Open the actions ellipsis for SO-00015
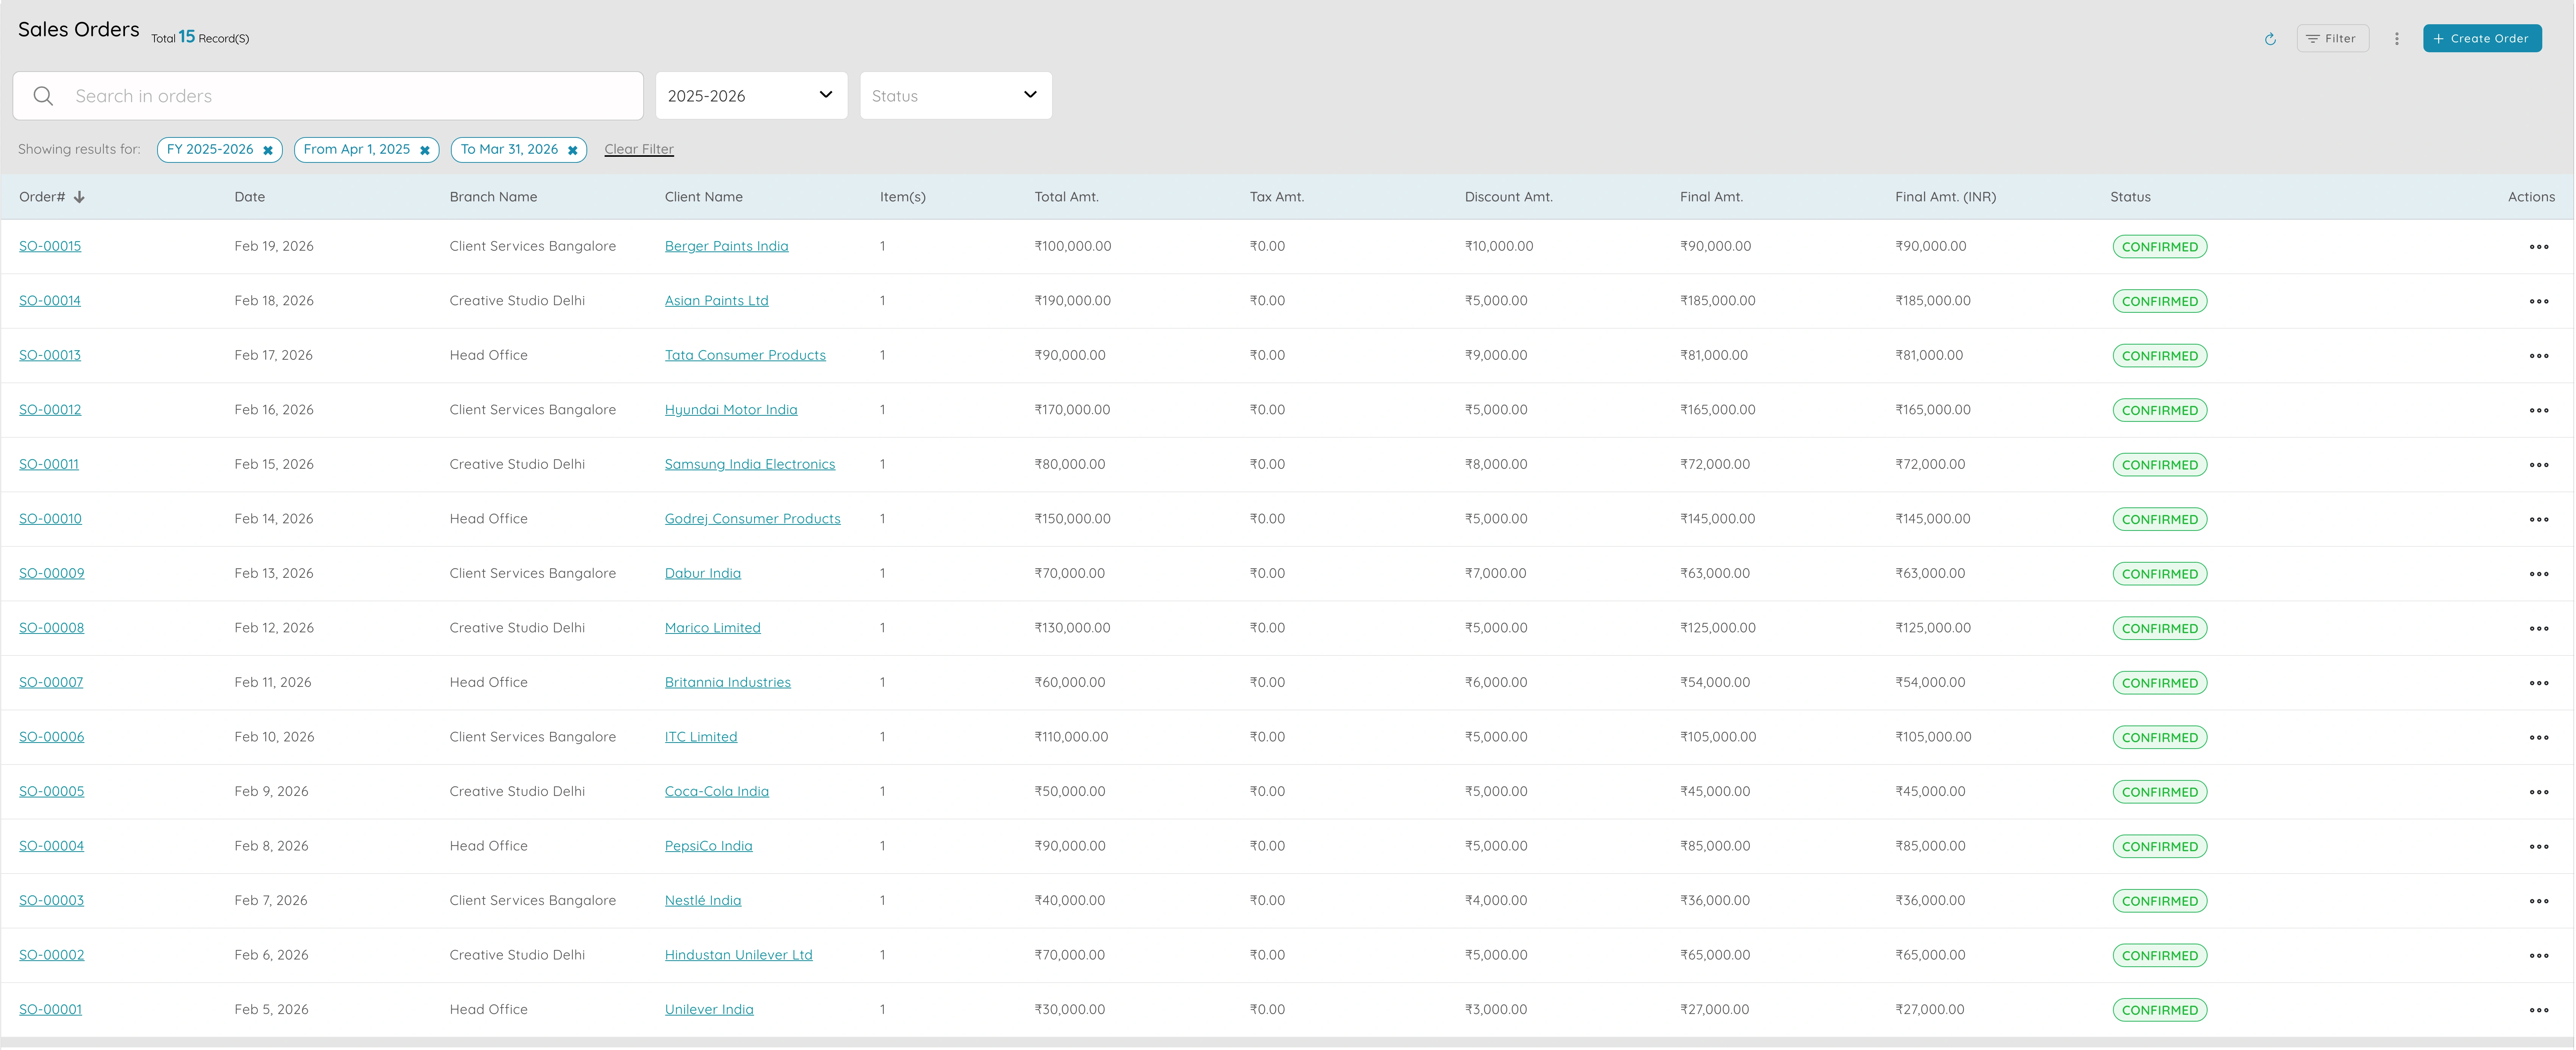The height and width of the screenshot is (1050, 2576). (x=2540, y=246)
